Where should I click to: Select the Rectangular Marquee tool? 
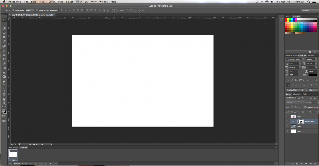point(4,24)
